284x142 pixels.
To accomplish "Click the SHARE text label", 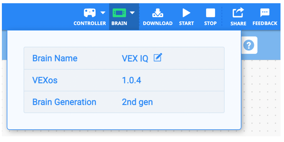I will (x=238, y=24).
